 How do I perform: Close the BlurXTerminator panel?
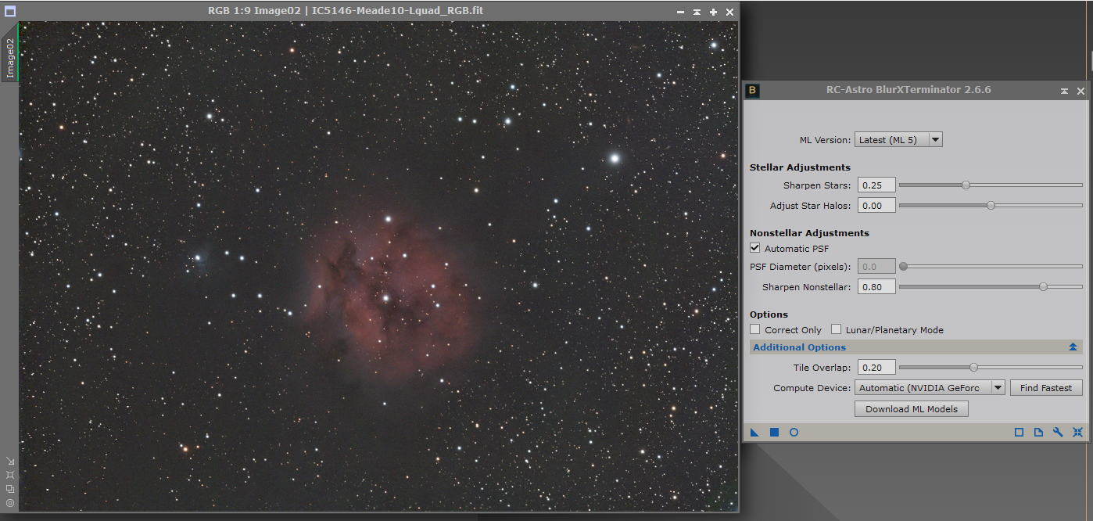[1081, 91]
